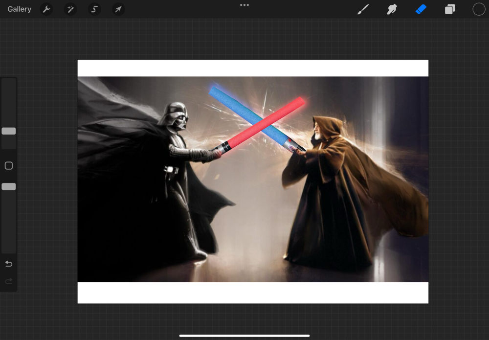The image size is (489, 340).
Task: Click the brush size slider handle
Action: [9, 131]
